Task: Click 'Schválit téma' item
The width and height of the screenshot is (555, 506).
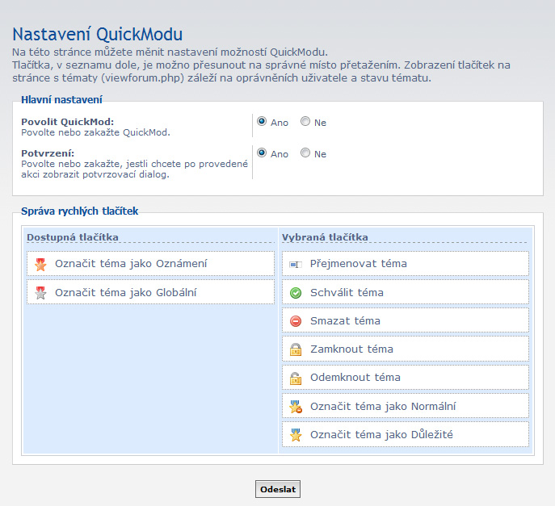Action: [406, 292]
